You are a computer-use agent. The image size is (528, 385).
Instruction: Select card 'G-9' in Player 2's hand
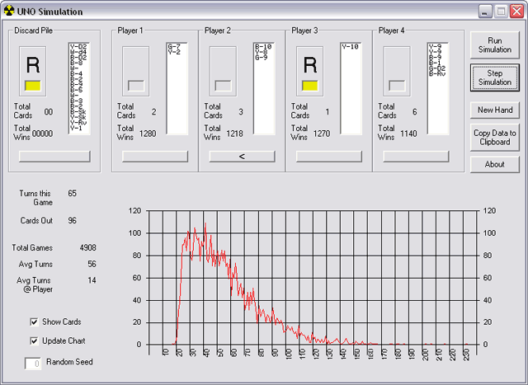tap(261, 58)
